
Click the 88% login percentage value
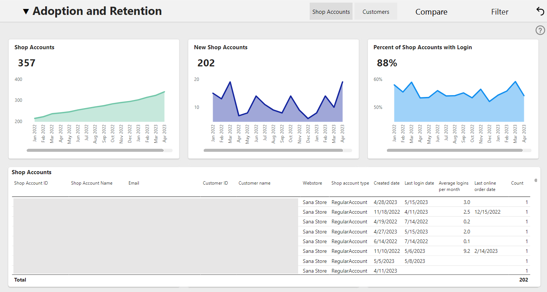(387, 63)
